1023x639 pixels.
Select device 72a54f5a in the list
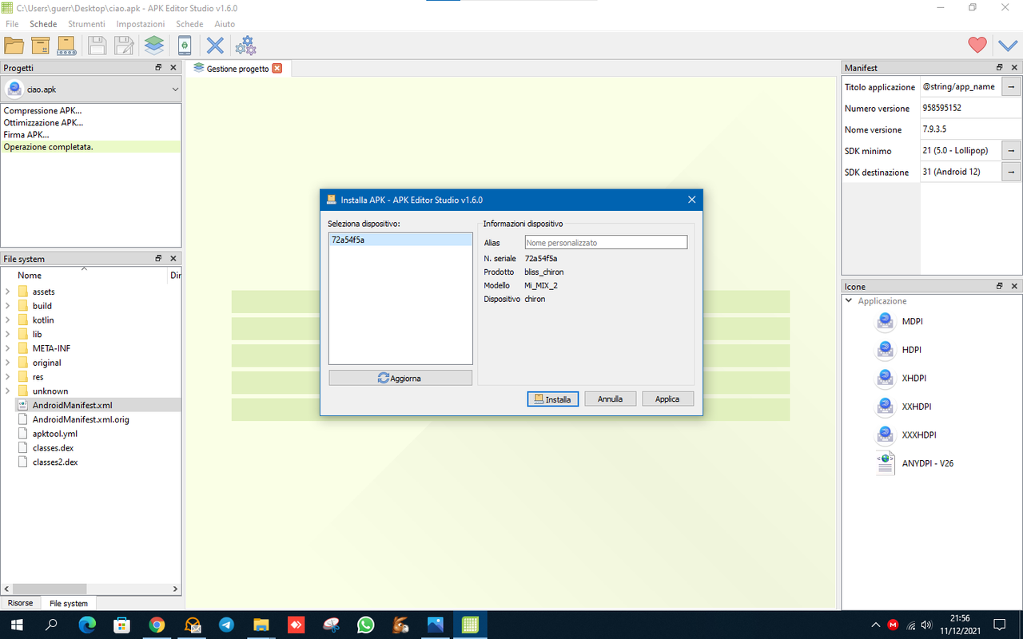[x=400, y=240]
